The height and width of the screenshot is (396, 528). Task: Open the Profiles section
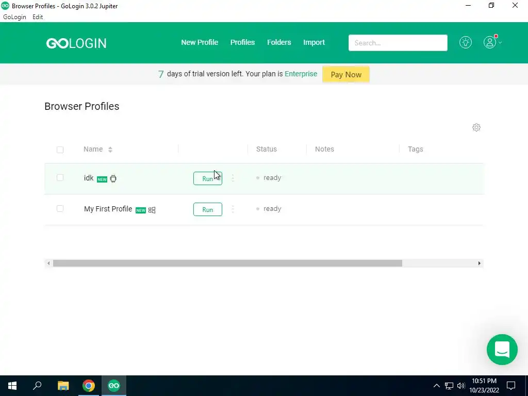pos(242,42)
